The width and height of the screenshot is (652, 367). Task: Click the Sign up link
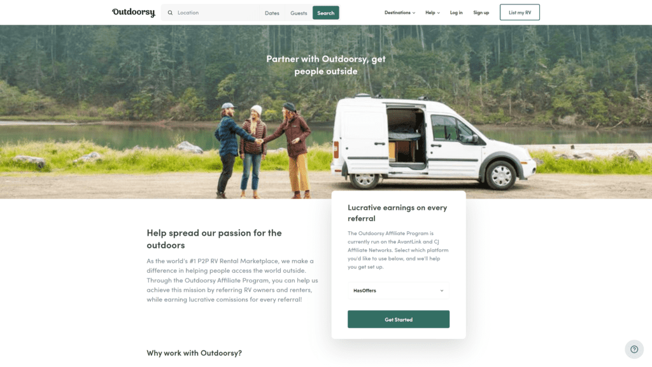(481, 13)
